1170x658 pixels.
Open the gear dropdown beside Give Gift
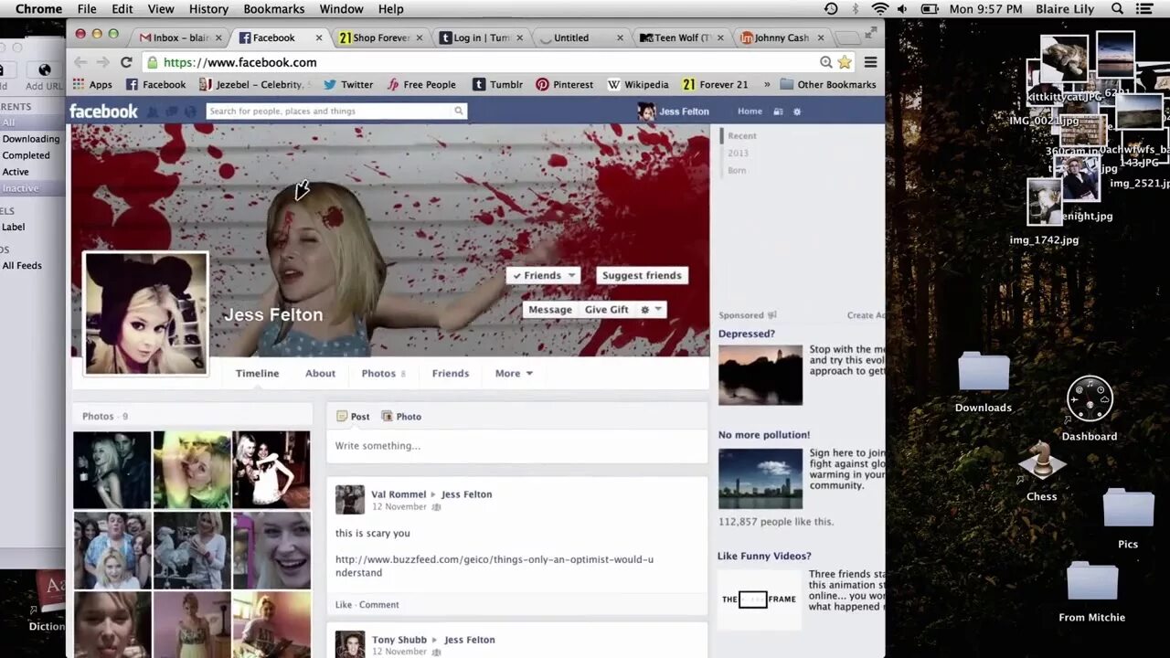[651, 310]
